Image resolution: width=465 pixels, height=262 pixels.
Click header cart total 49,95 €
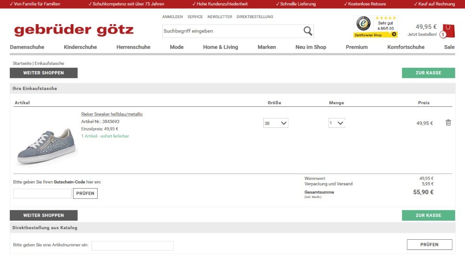tap(426, 26)
